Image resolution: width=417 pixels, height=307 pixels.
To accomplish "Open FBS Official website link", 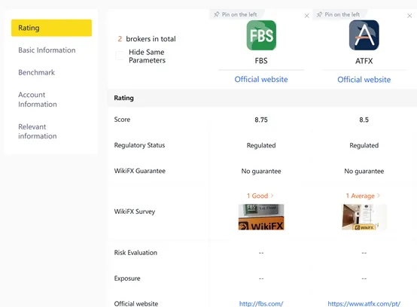I will coord(261,79).
